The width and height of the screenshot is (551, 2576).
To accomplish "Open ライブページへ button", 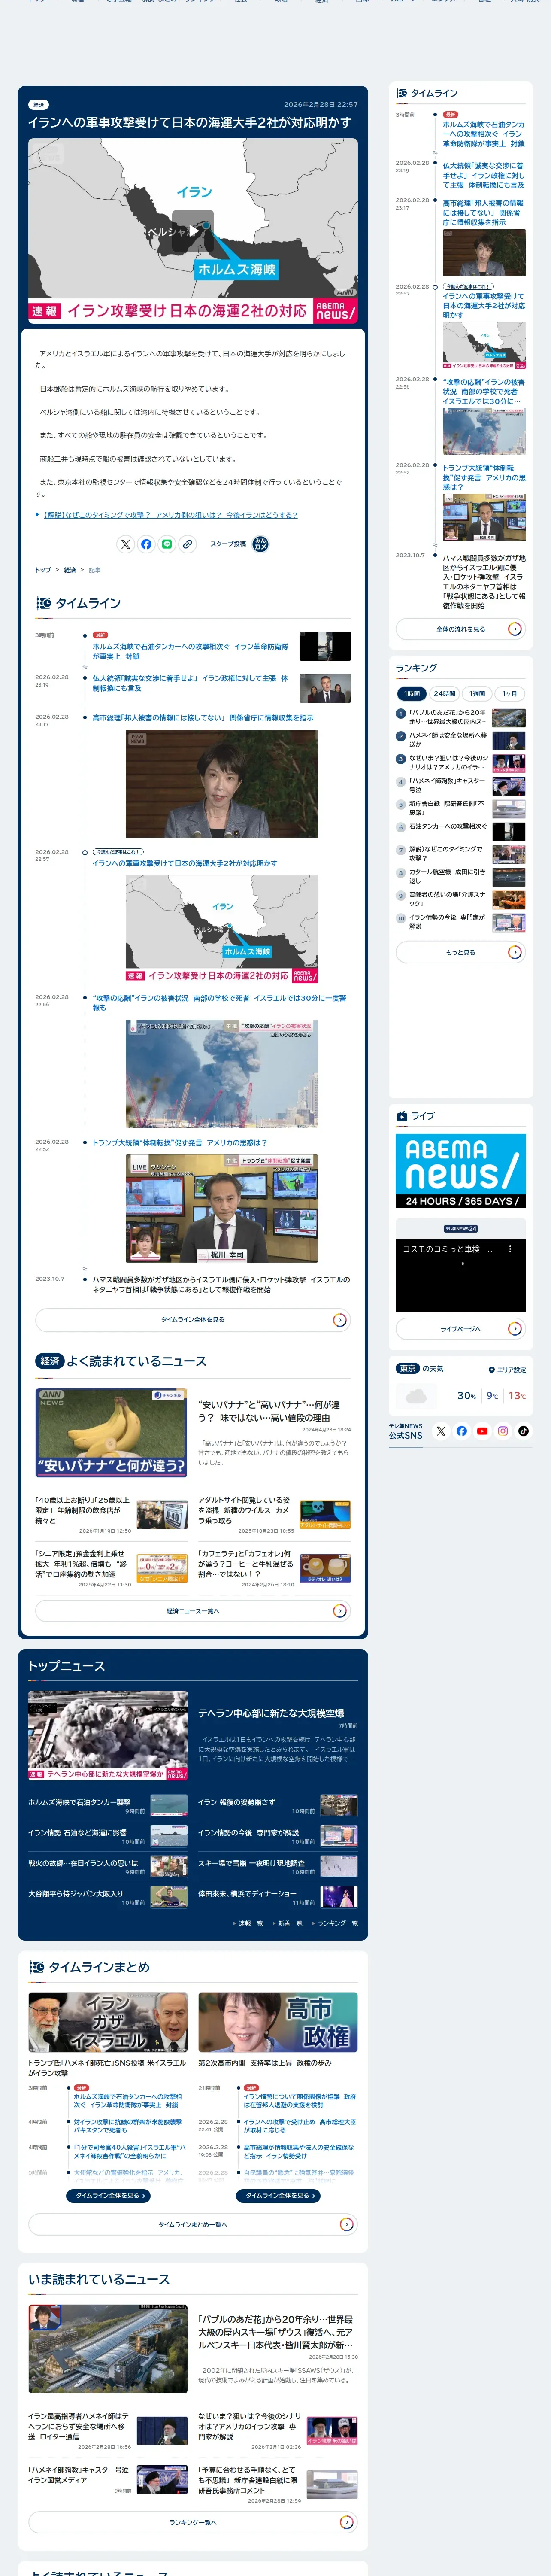I will (461, 1329).
